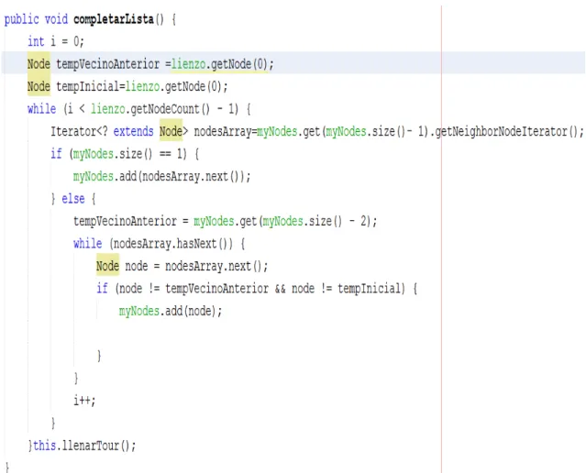Click the highlighted Node inside the Iterator generic
The image size is (586, 473).
click(x=171, y=131)
